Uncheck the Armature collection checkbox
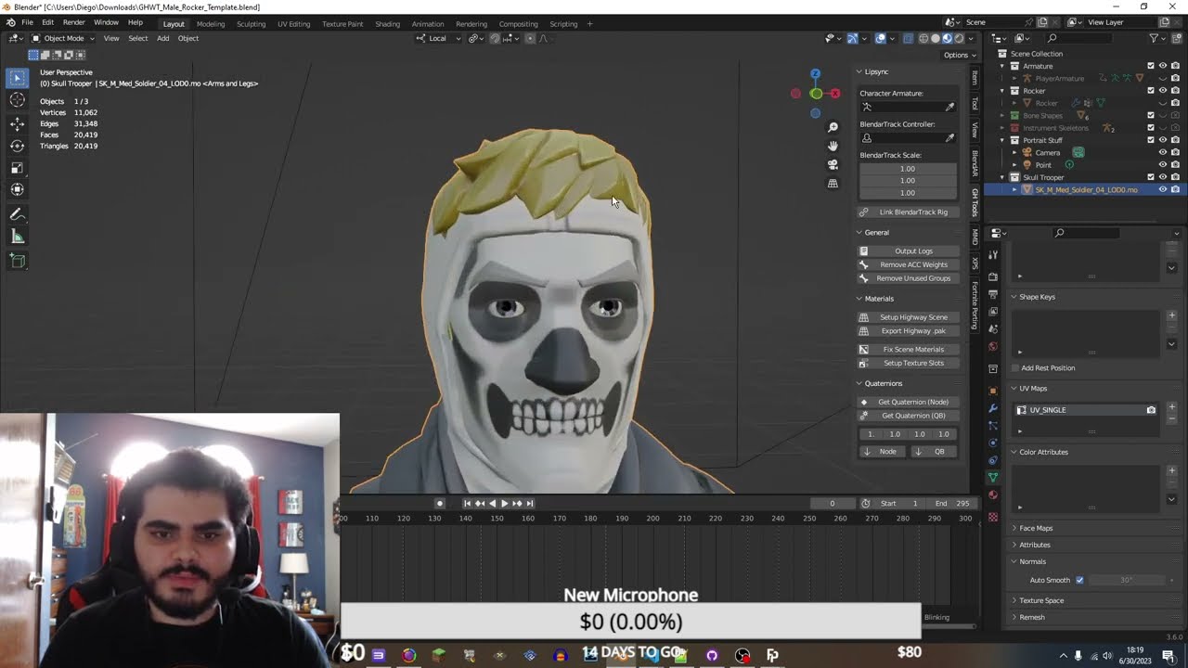Viewport: 1188px width, 668px height. (x=1151, y=66)
